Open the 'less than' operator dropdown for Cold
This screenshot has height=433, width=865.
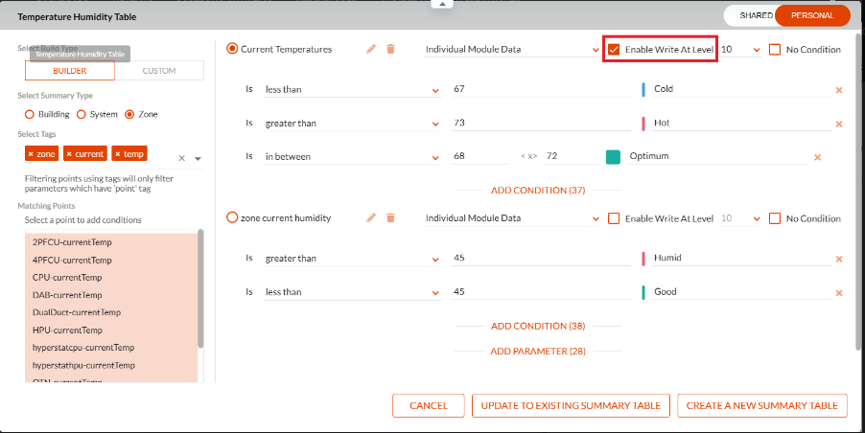[x=350, y=89]
